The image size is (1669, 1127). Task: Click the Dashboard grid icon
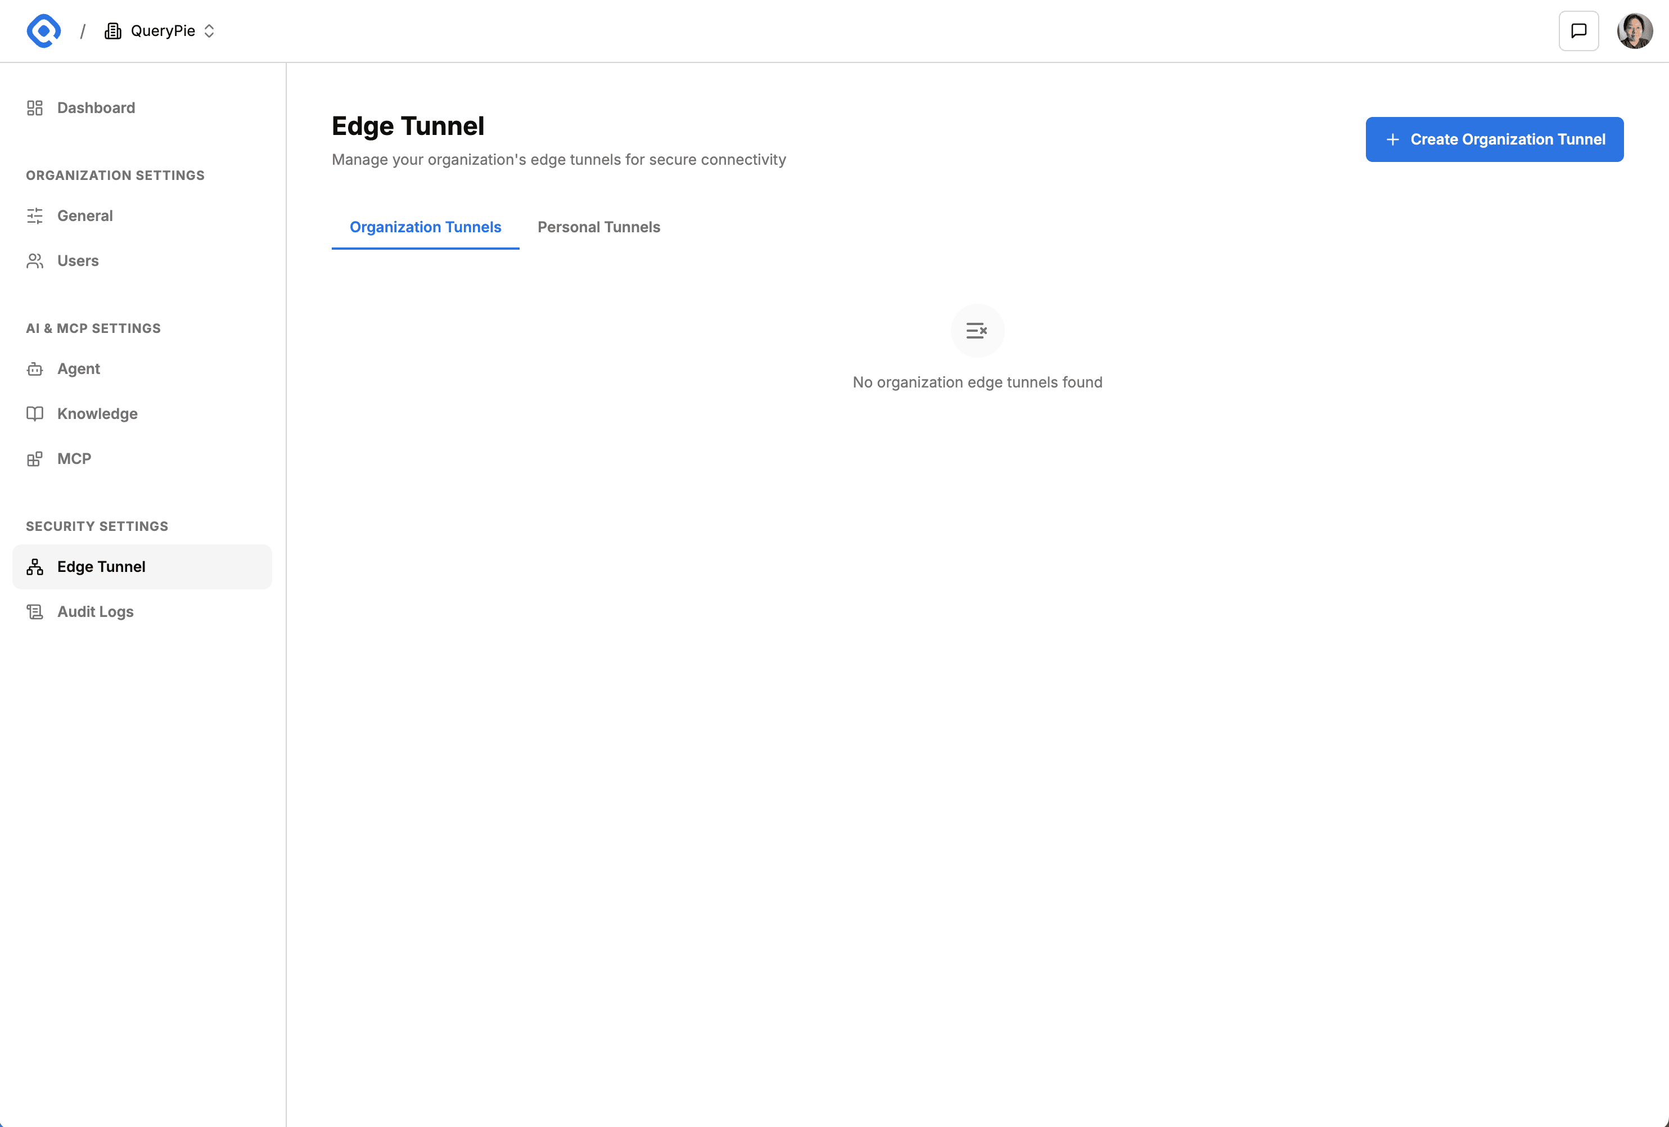coord(34,108)
